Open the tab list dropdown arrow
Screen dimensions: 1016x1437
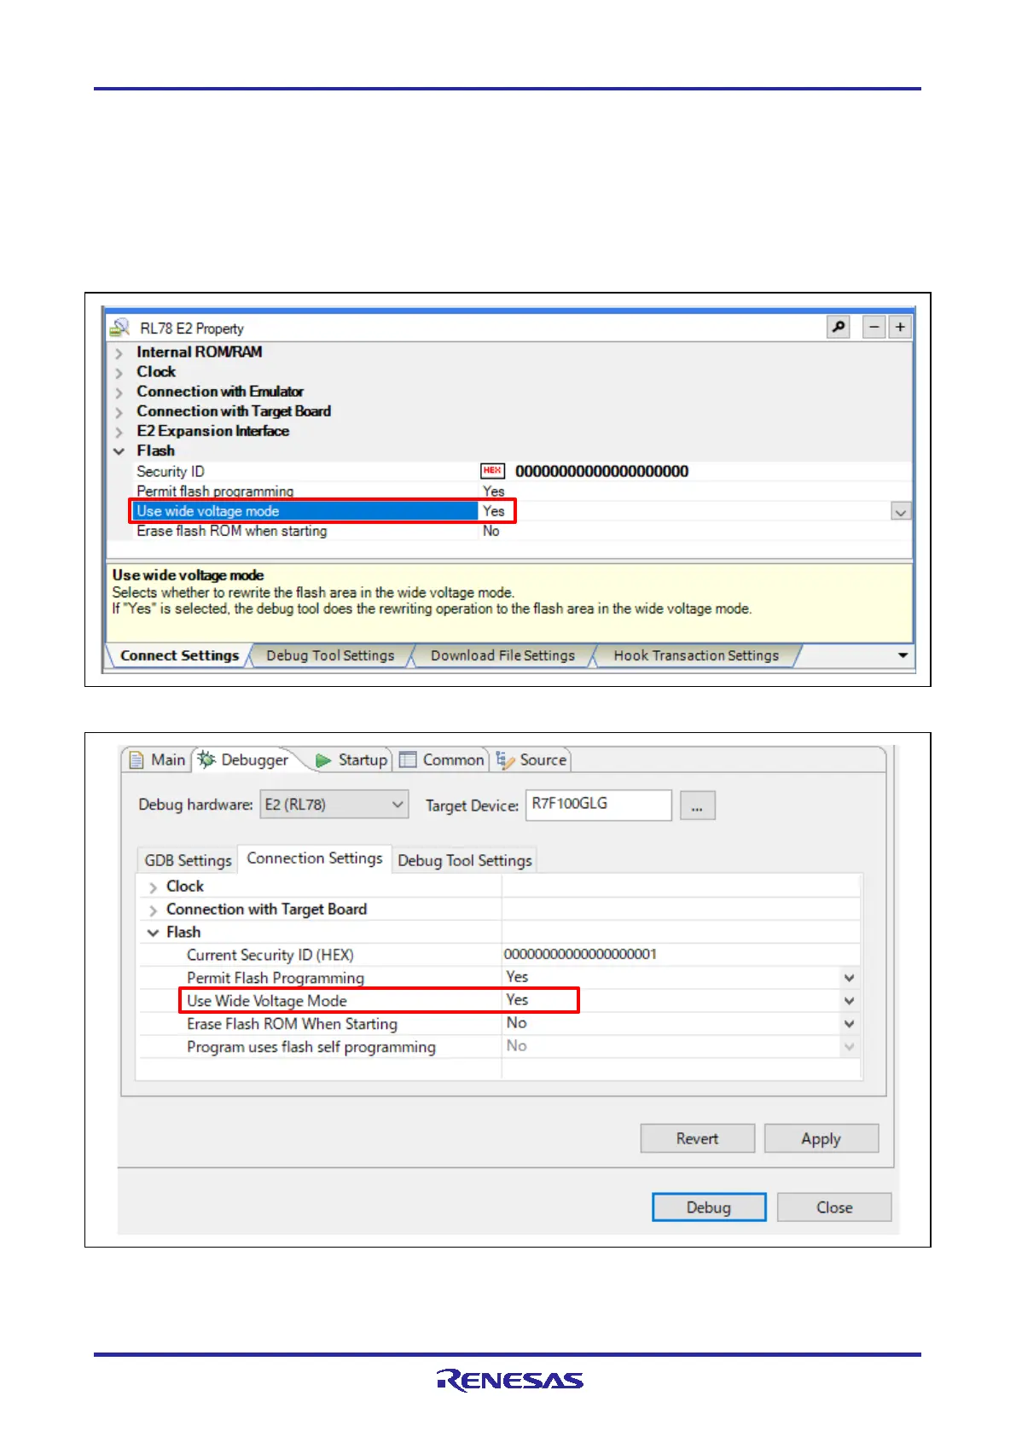(x=903, y=655)
